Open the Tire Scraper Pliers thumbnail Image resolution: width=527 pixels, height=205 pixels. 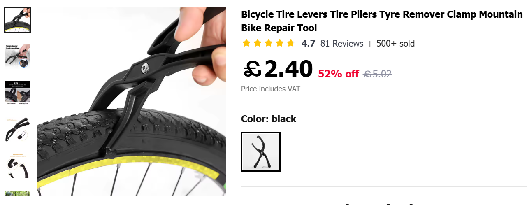[17, 56]
